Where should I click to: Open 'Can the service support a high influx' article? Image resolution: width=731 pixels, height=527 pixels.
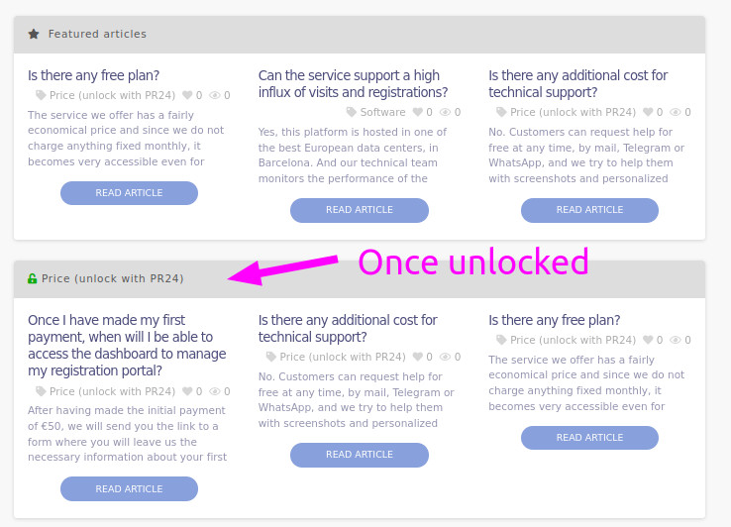pos(348,83)
